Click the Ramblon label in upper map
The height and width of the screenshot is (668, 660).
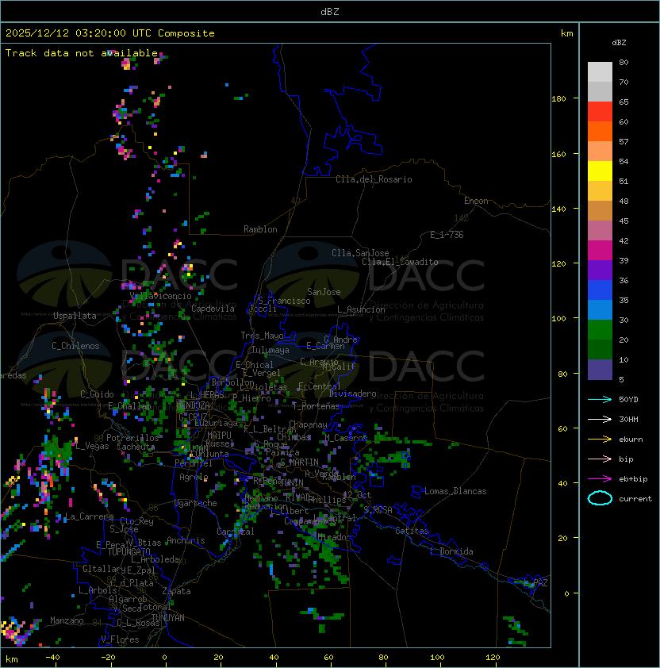[x=260, y=229]
